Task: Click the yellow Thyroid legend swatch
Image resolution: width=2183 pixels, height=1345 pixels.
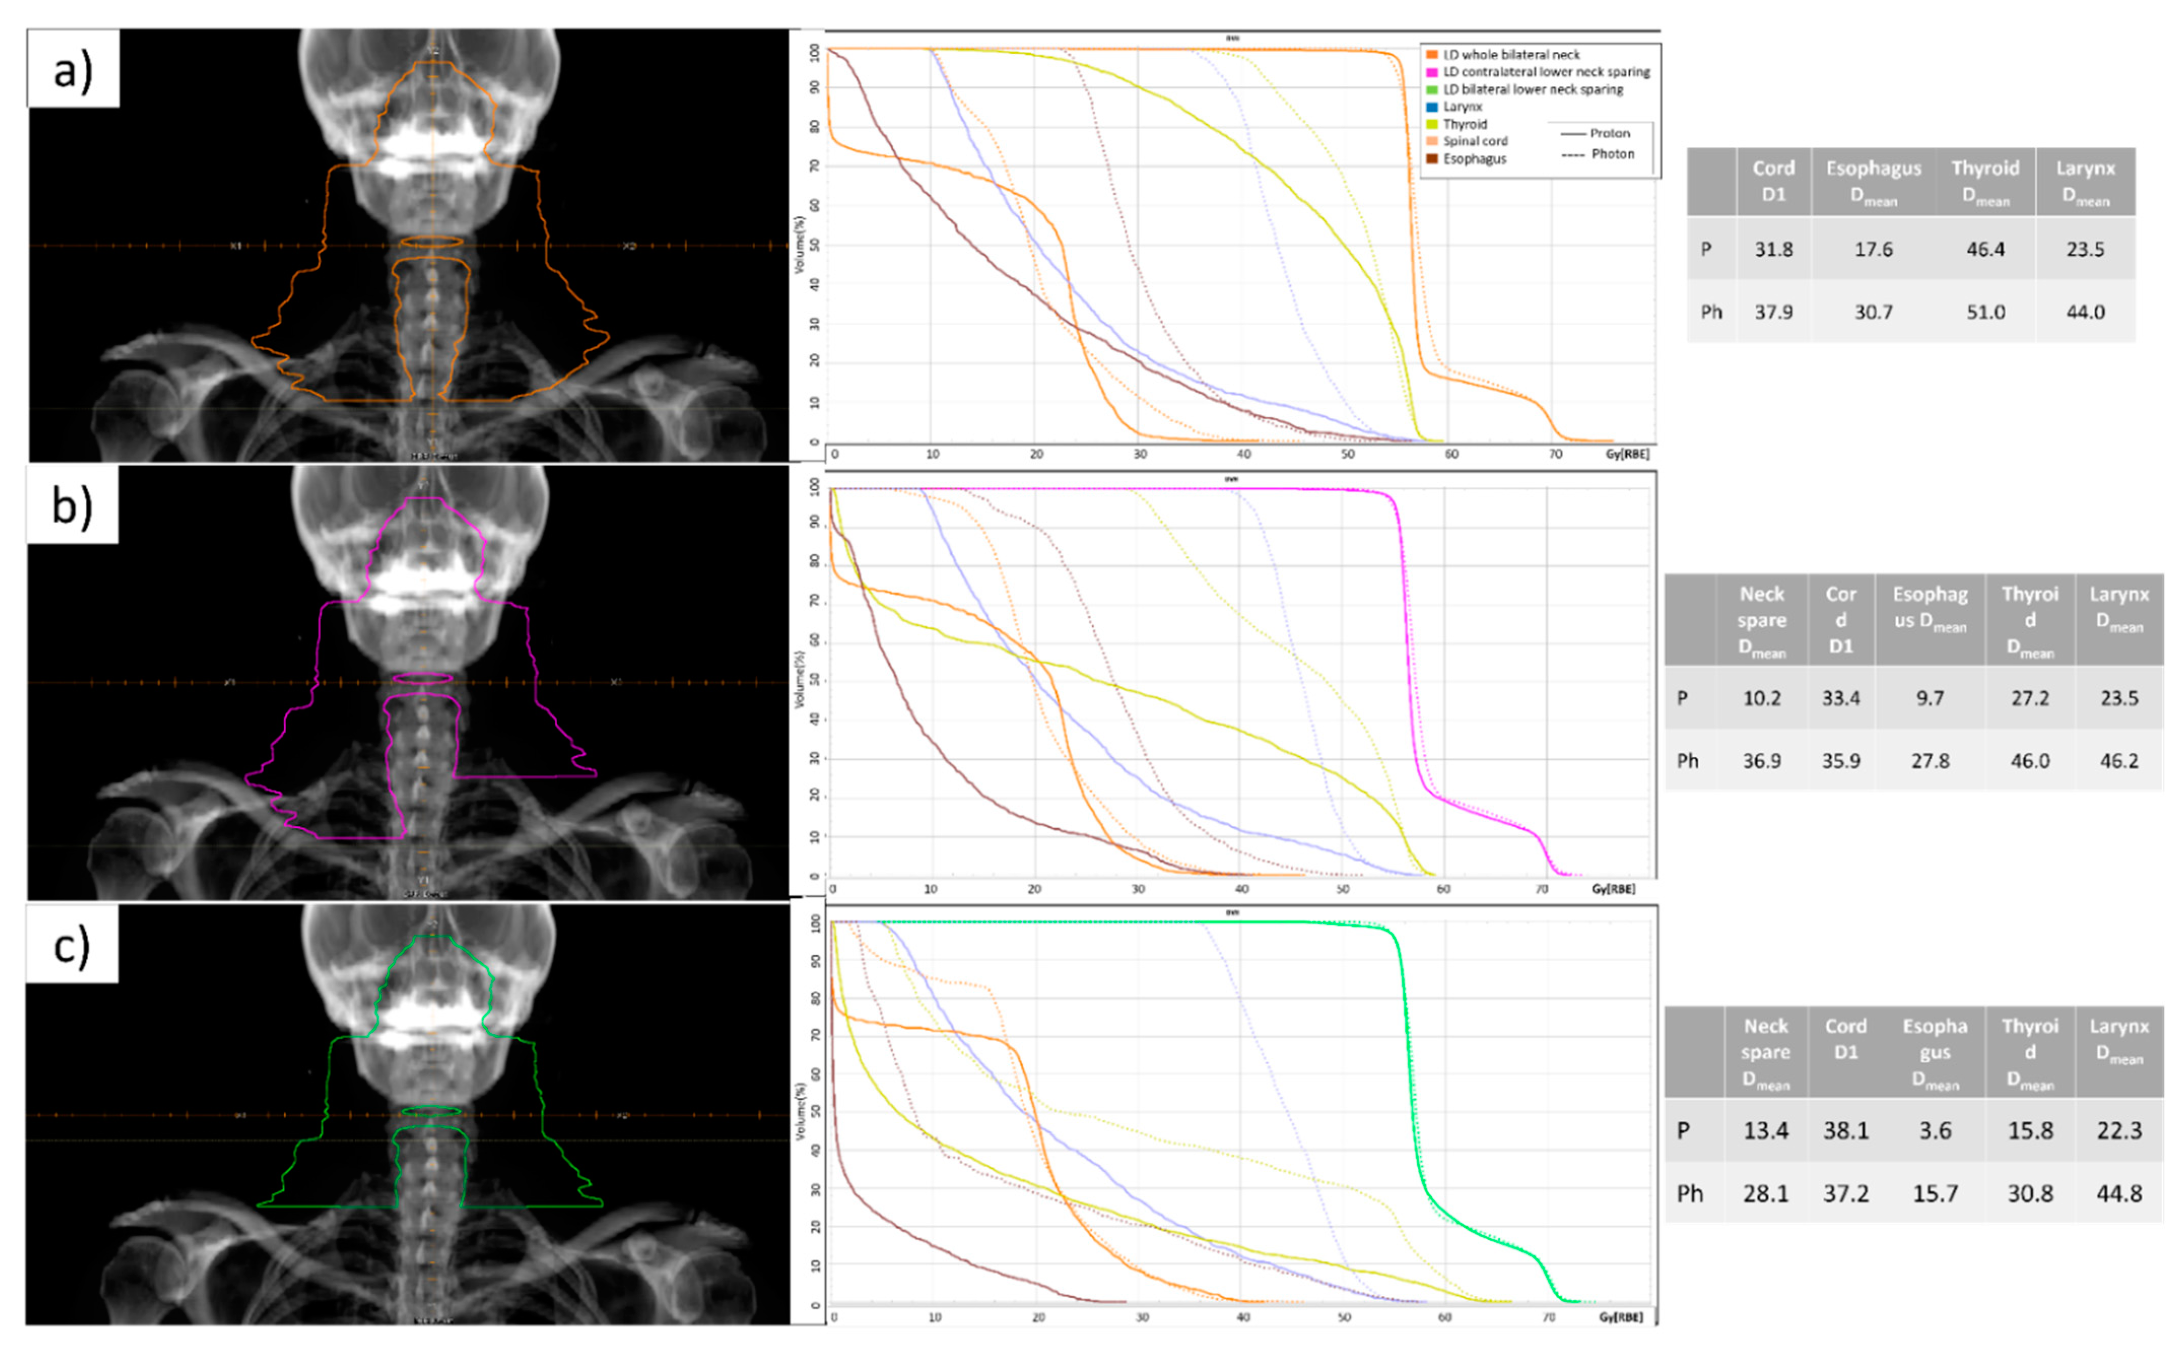Action: pos(1431,124)
